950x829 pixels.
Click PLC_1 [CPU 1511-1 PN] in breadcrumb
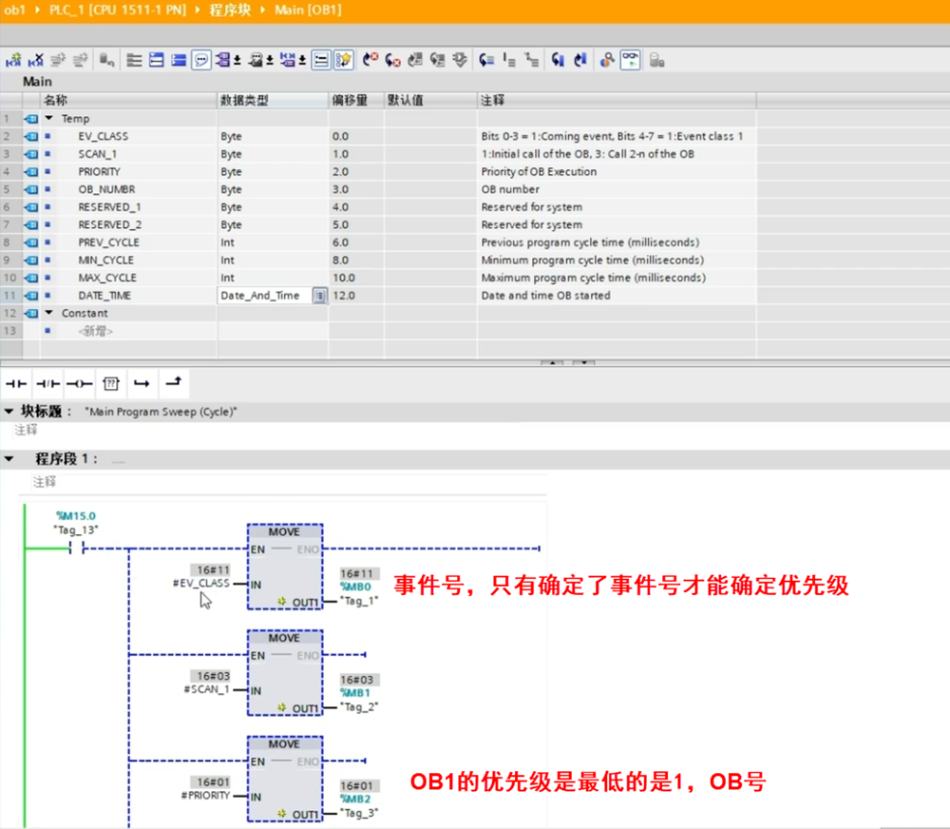click(110, 10)
